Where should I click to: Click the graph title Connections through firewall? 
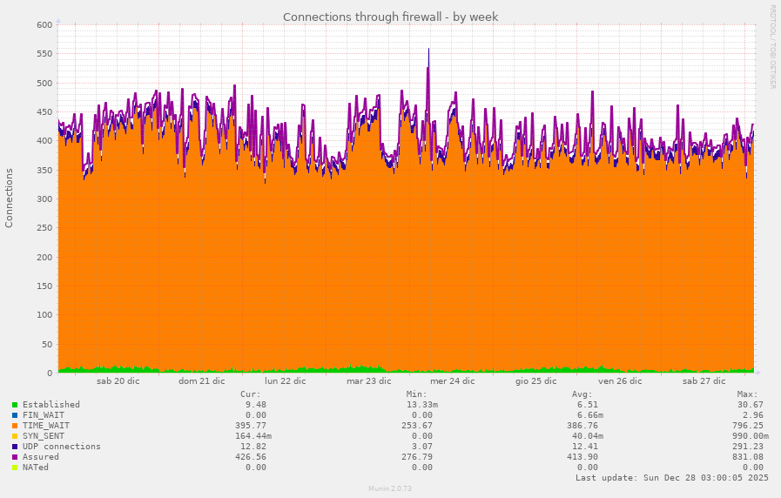390,17
